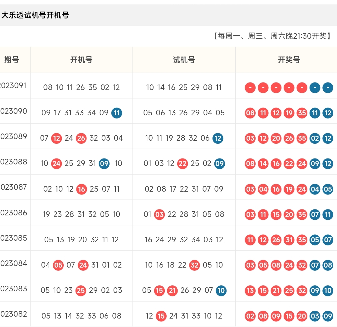337x327 pixels.
Task: Click blue ball 11 in 2023090 开机号
Action: (x=117, y=113)
